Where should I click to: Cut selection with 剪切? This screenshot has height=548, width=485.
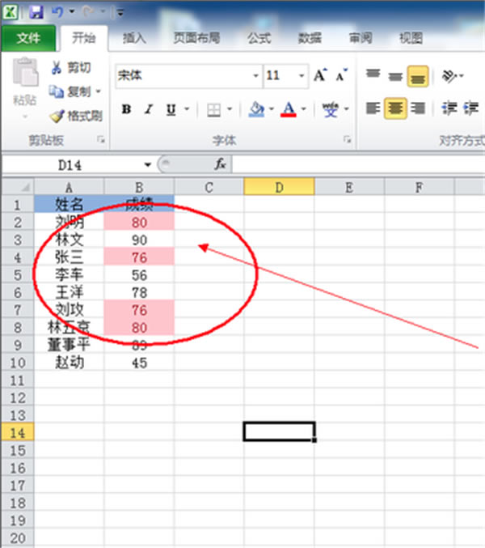coord(71,67)
